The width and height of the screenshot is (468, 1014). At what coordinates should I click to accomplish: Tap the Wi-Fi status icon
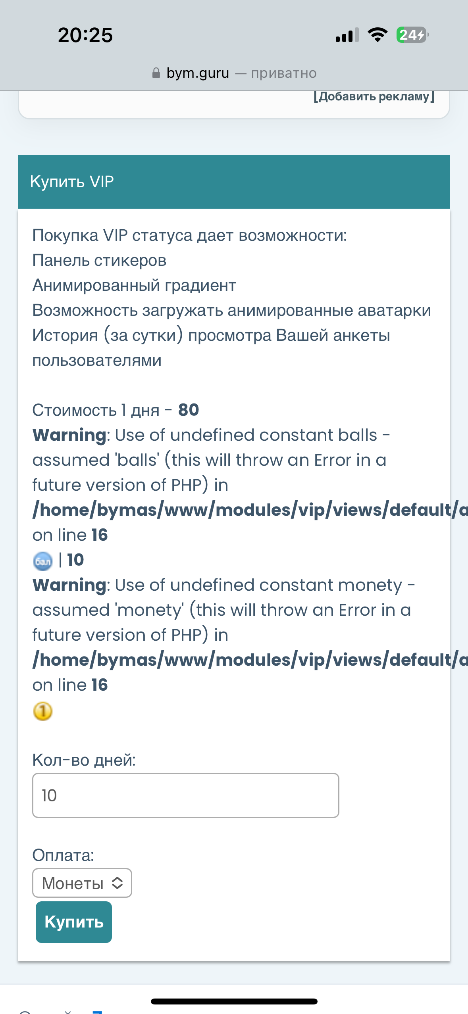377,35
